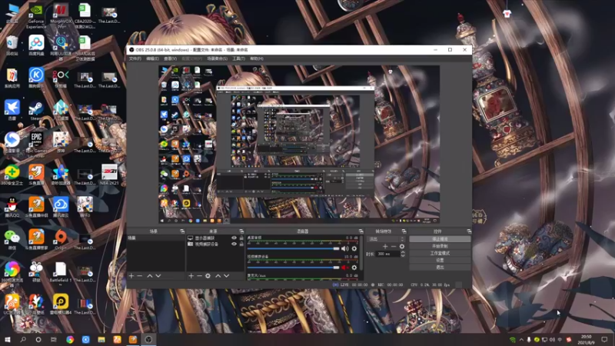Open the 工具(T) (Tools) menu in OBS

pyautogui.click(x=238, y=58)
